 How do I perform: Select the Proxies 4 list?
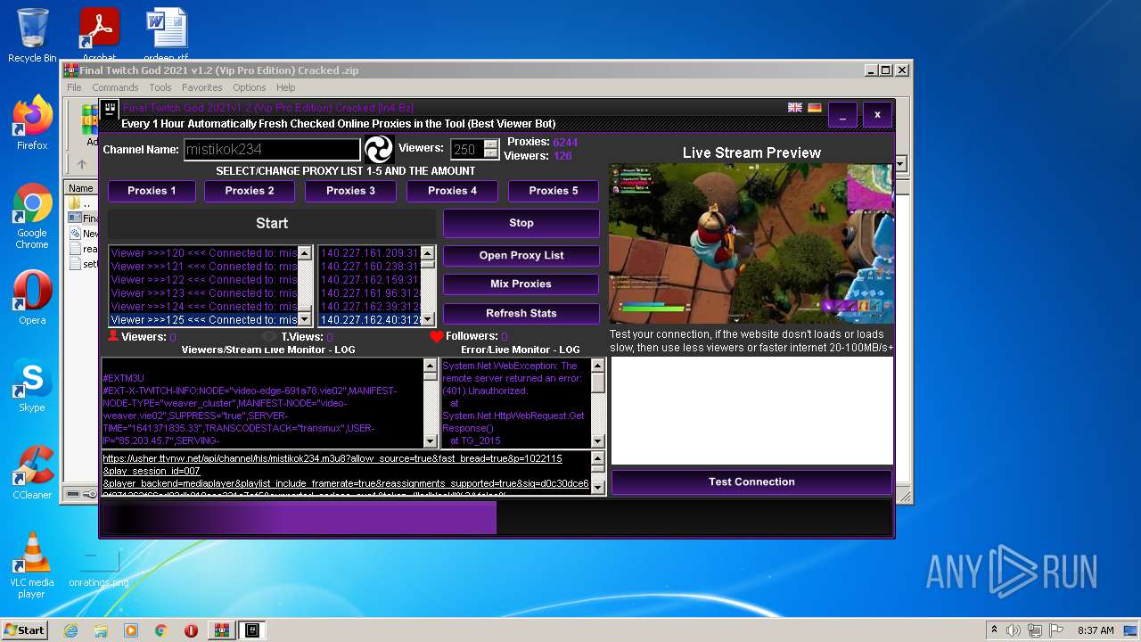coord(452,191)
